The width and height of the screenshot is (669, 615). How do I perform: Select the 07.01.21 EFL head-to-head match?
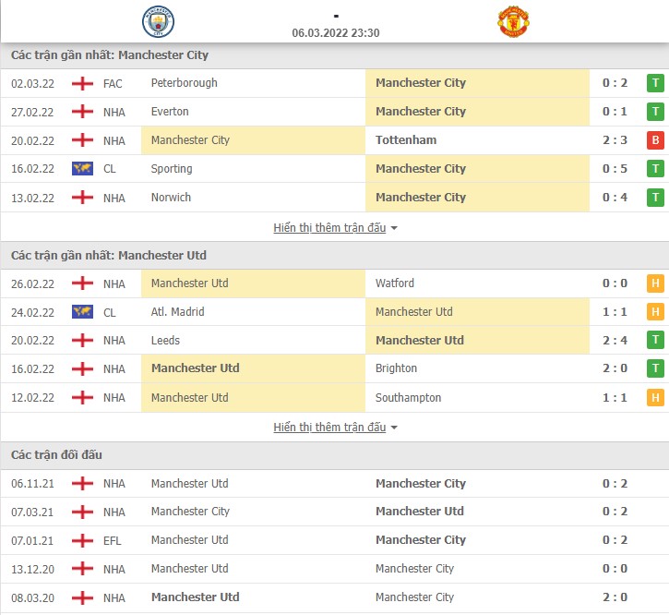point(334,540)
